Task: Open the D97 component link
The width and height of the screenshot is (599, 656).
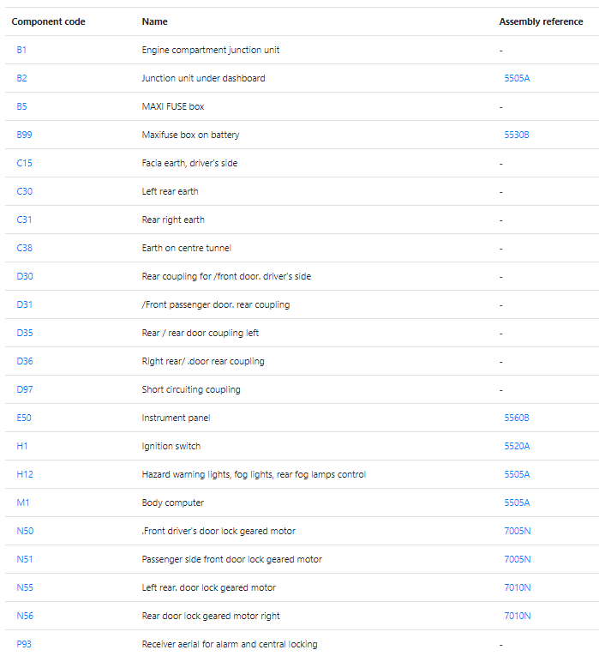Action: tap(25, 389)
